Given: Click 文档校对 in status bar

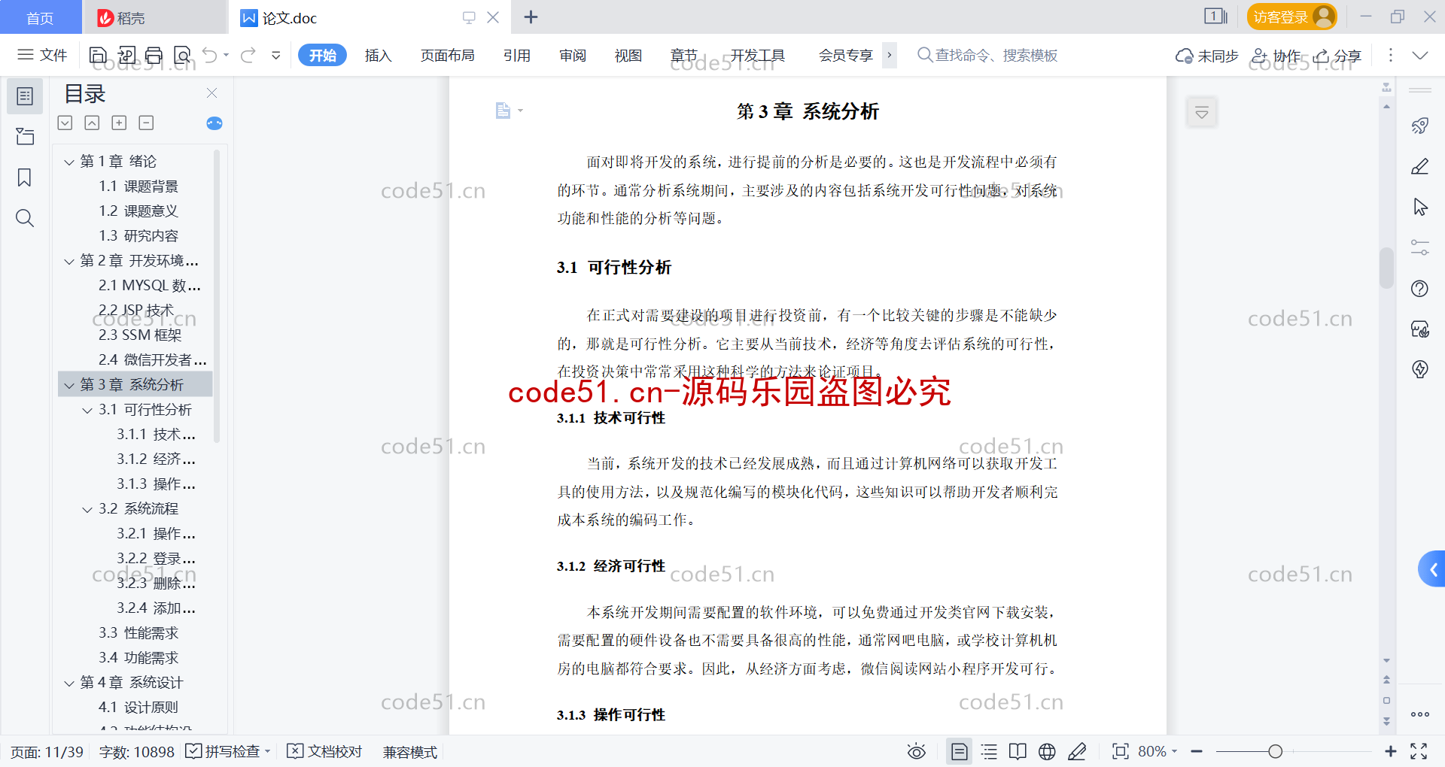Looking at the screenshot, I should click(x=325, y=751).
